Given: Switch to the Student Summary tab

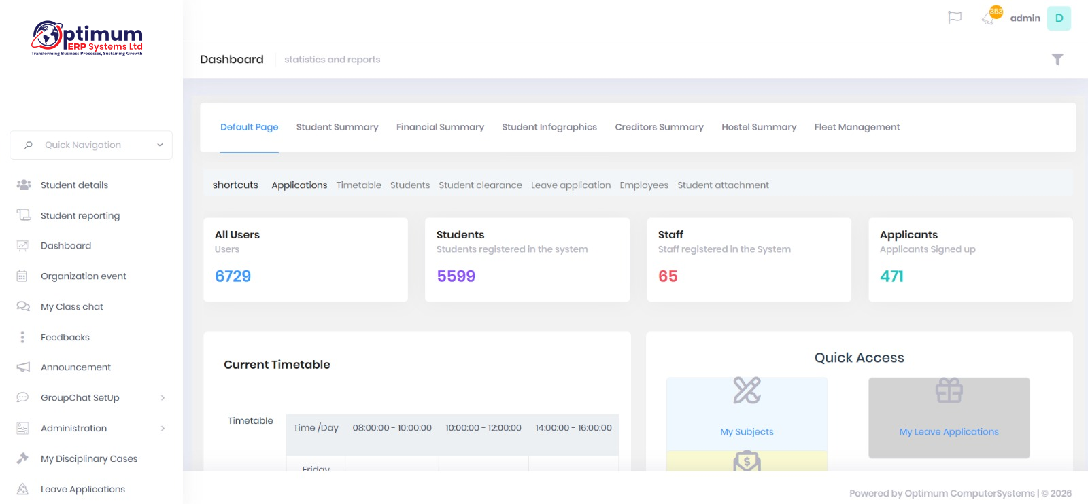Looking at the screenshot, I should coord(337,127).
